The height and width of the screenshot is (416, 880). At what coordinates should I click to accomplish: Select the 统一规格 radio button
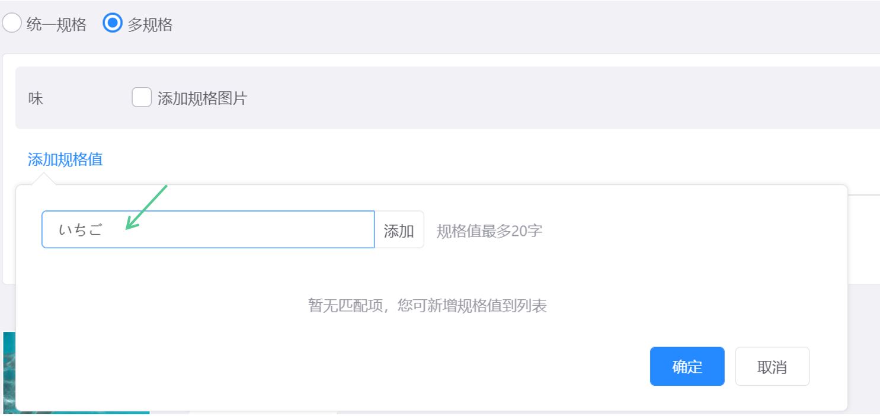coord(12,24)
